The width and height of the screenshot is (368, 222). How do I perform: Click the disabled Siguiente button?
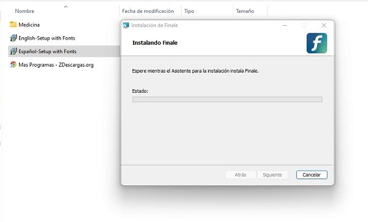pos(272,175)
